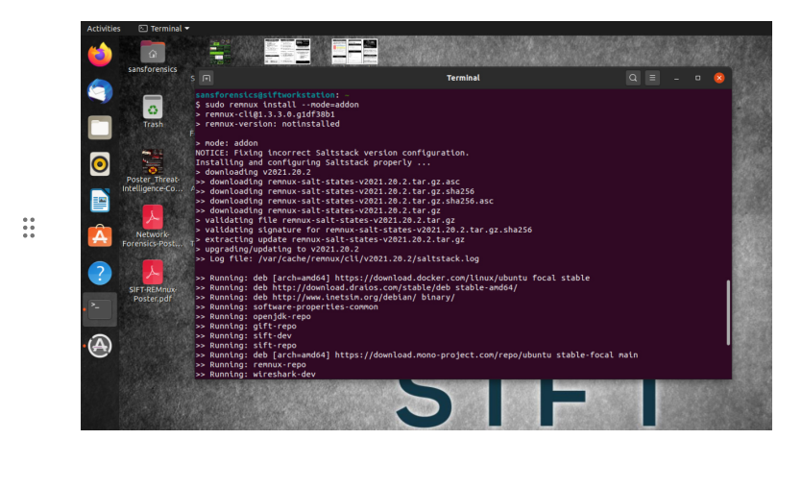Click the 'Running: sift-repo' line

pyautogui.click(x=246, y=345)
